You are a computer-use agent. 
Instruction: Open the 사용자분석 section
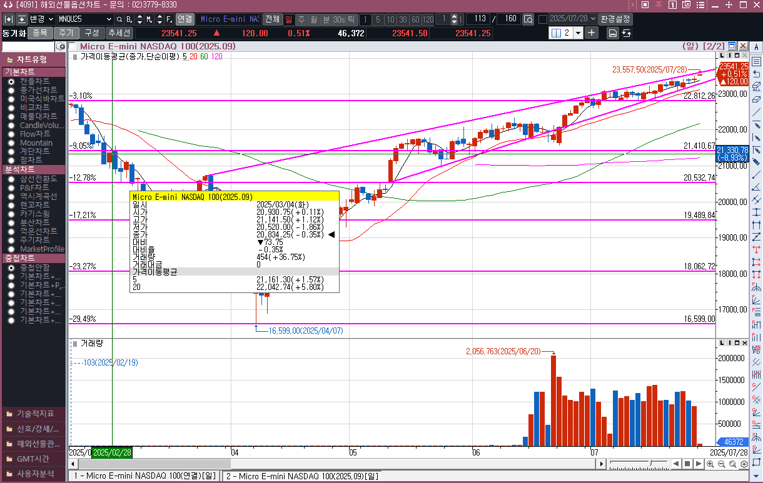pyautogui.click(x=33, y=474)
